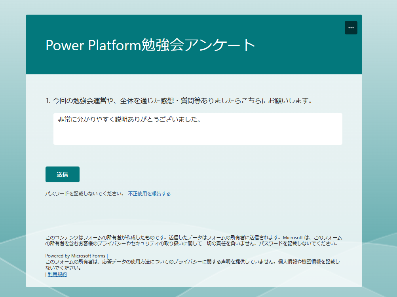
Task: Open the more options ellipsis menu
Action: click(351, 28)
